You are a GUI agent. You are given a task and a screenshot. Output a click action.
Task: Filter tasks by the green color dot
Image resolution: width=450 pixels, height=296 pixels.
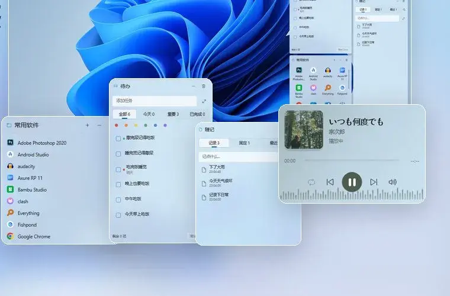(146, 126)
